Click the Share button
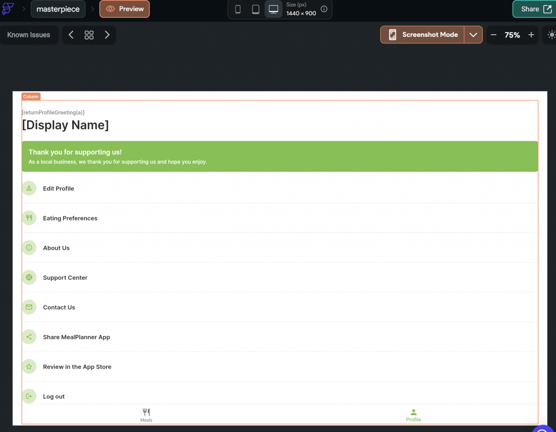This screenshot has height=432, width=556. tap(535, 9)
